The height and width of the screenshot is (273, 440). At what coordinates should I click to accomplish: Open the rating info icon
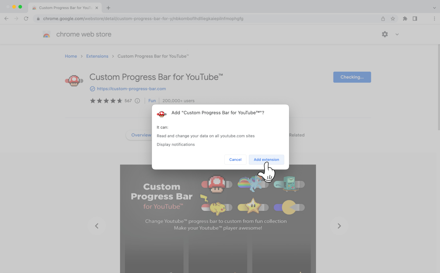tap(137, 101)
